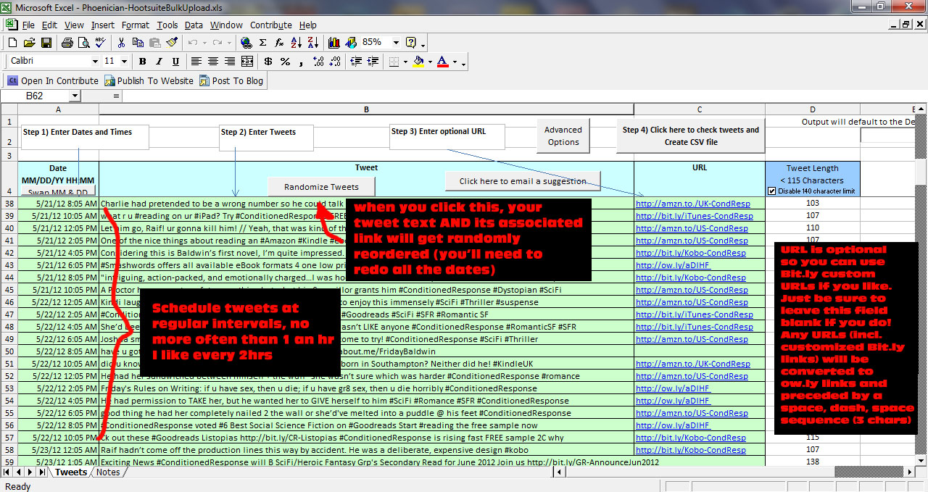Open the File menu

(28, 25)
